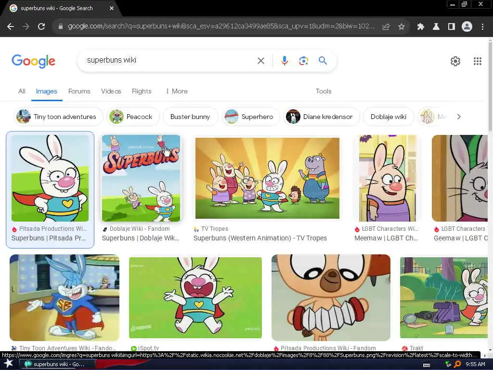Click the site security lock icon
This screenshot has width=493, height=370.
[61, 27]
